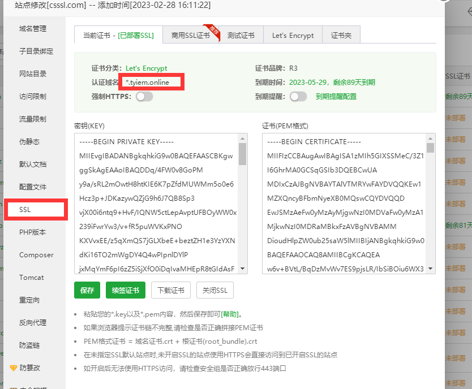This screenshot has width=472, height=389.
Task: Click the KEY box scroll-down arrow
Action: click(x=243, y=269)
